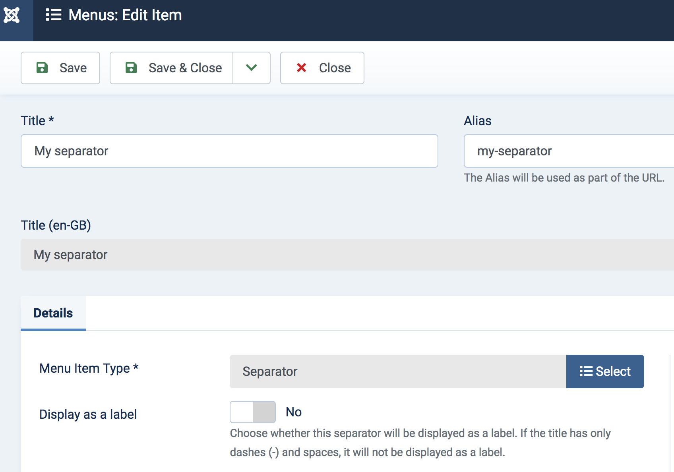Click Save & Close button
Viewport: 674px width, 472px height.
click(x=171, y=68)
